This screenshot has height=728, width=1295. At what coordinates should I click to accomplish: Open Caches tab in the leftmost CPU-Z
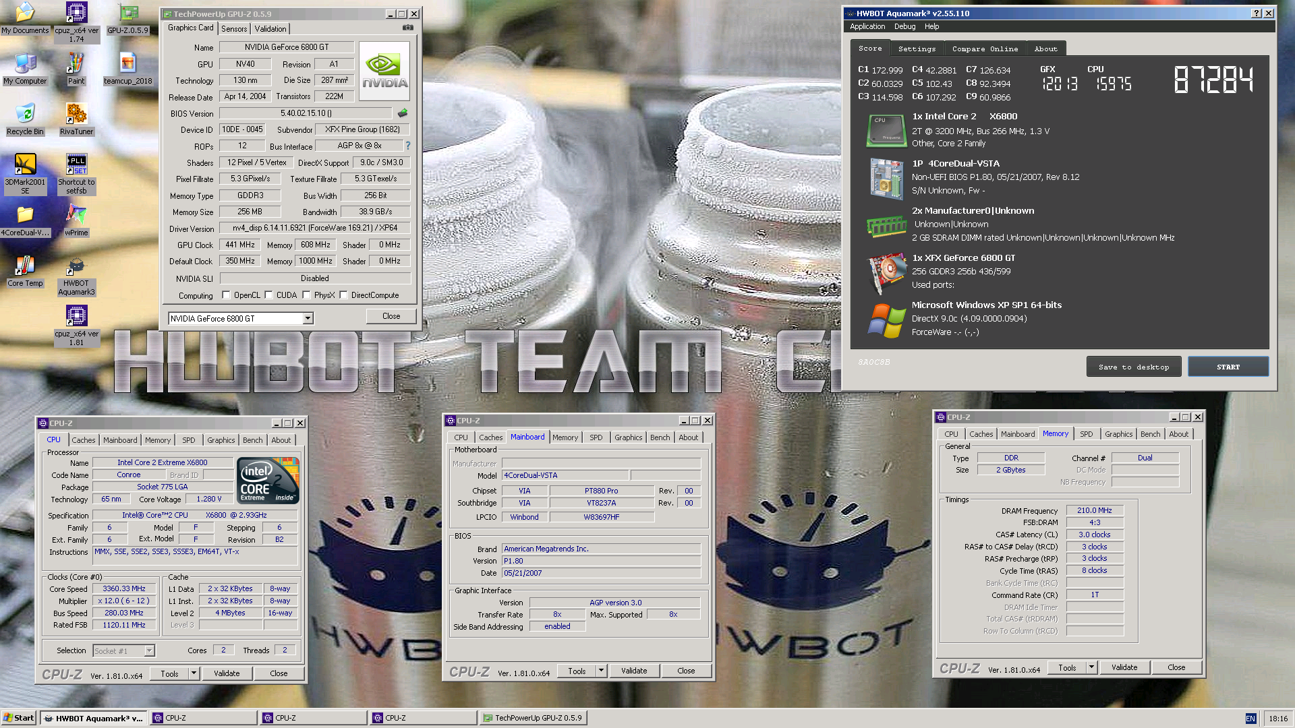coord(84,439)
